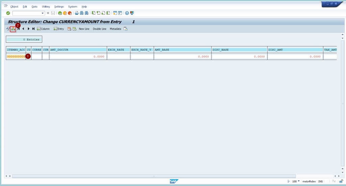Click the orange Exit icon
The height and width of the screenshot is (186, 346).
65,13
